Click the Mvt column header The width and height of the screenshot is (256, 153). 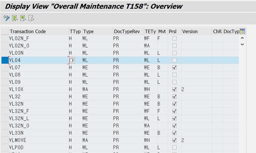[162, 31]
